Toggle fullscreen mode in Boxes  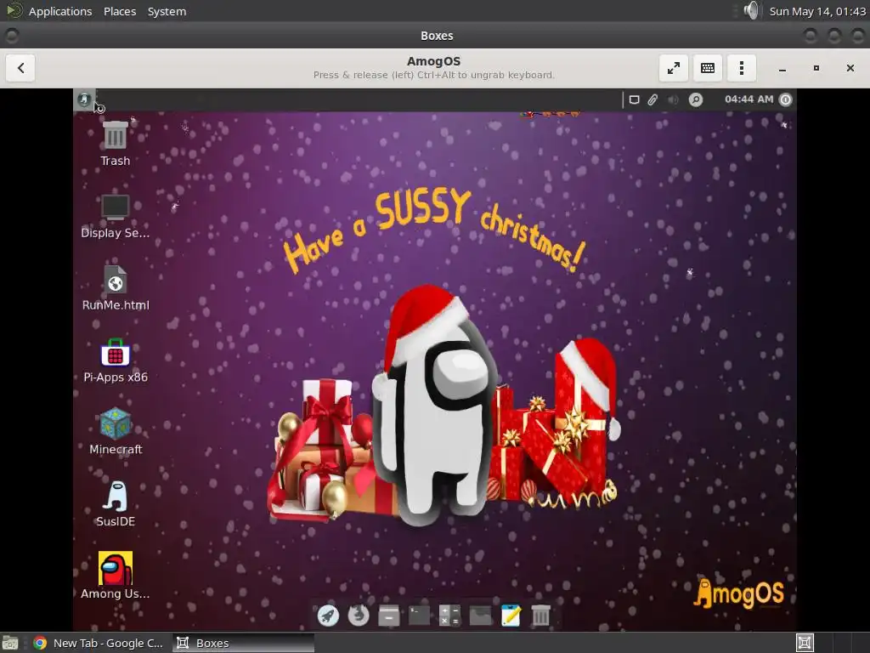pos(674,68)
